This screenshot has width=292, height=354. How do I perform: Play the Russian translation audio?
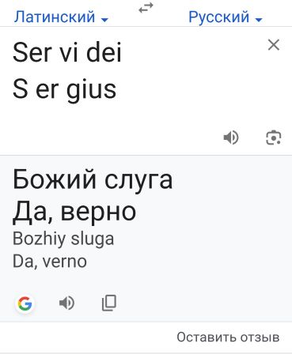coord(66,303)
